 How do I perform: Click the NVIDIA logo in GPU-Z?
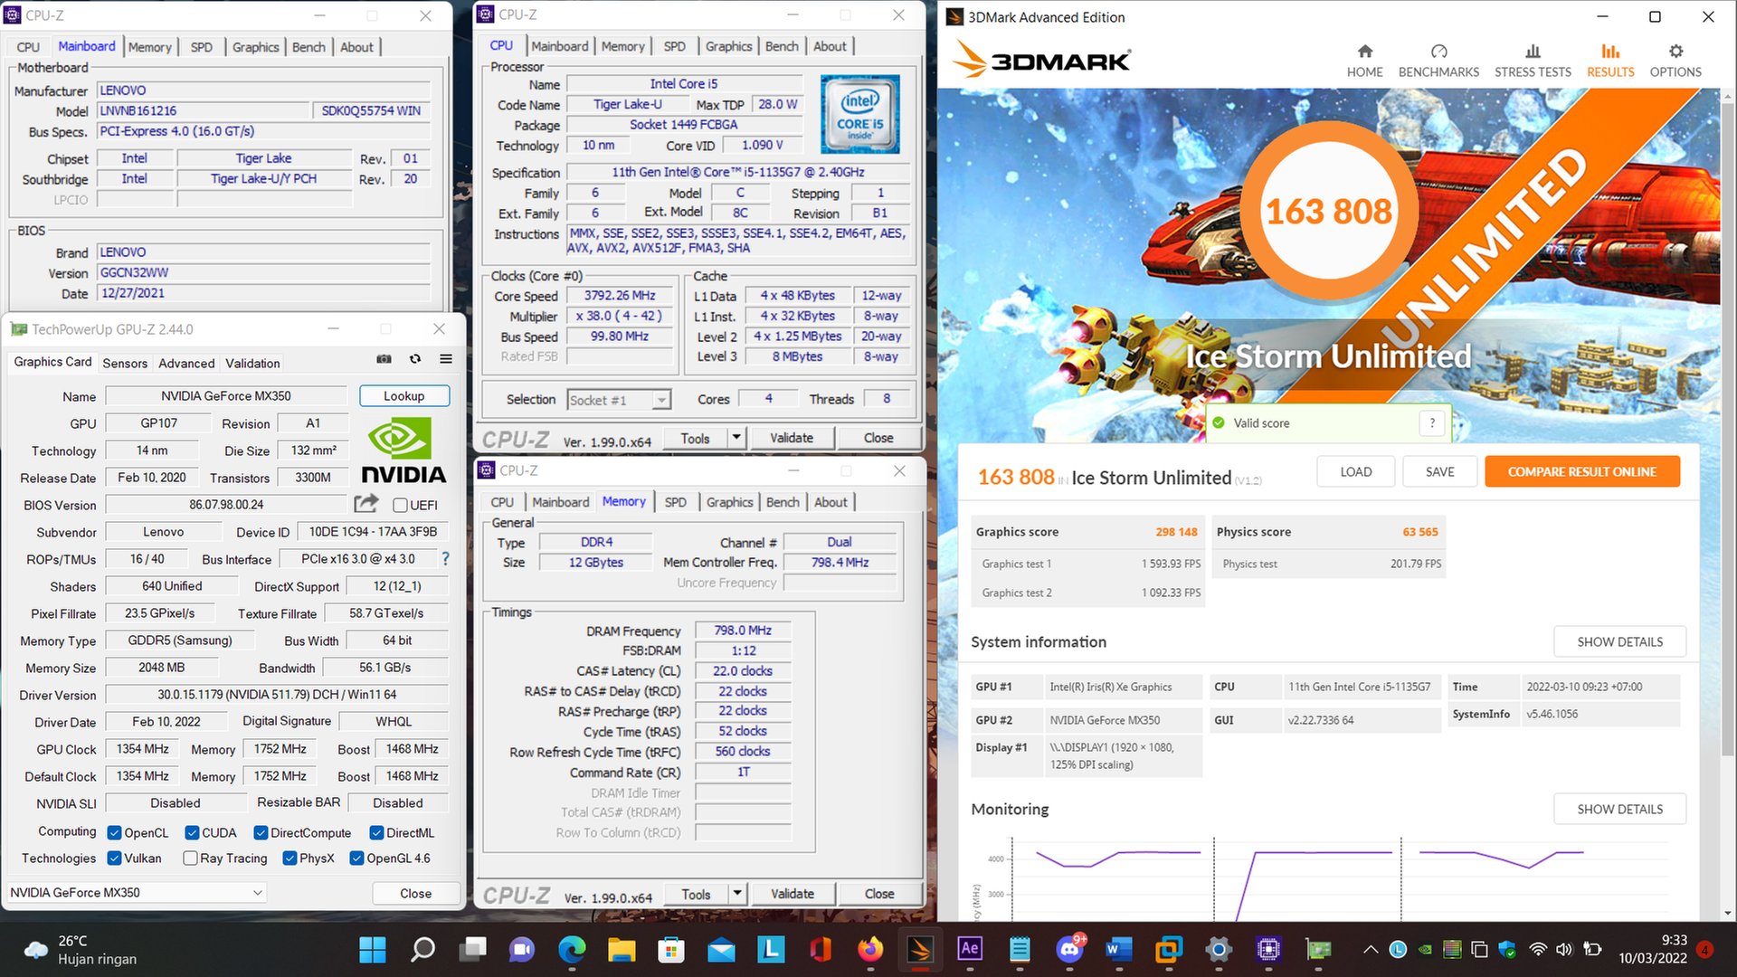click(x=403, y=451)
